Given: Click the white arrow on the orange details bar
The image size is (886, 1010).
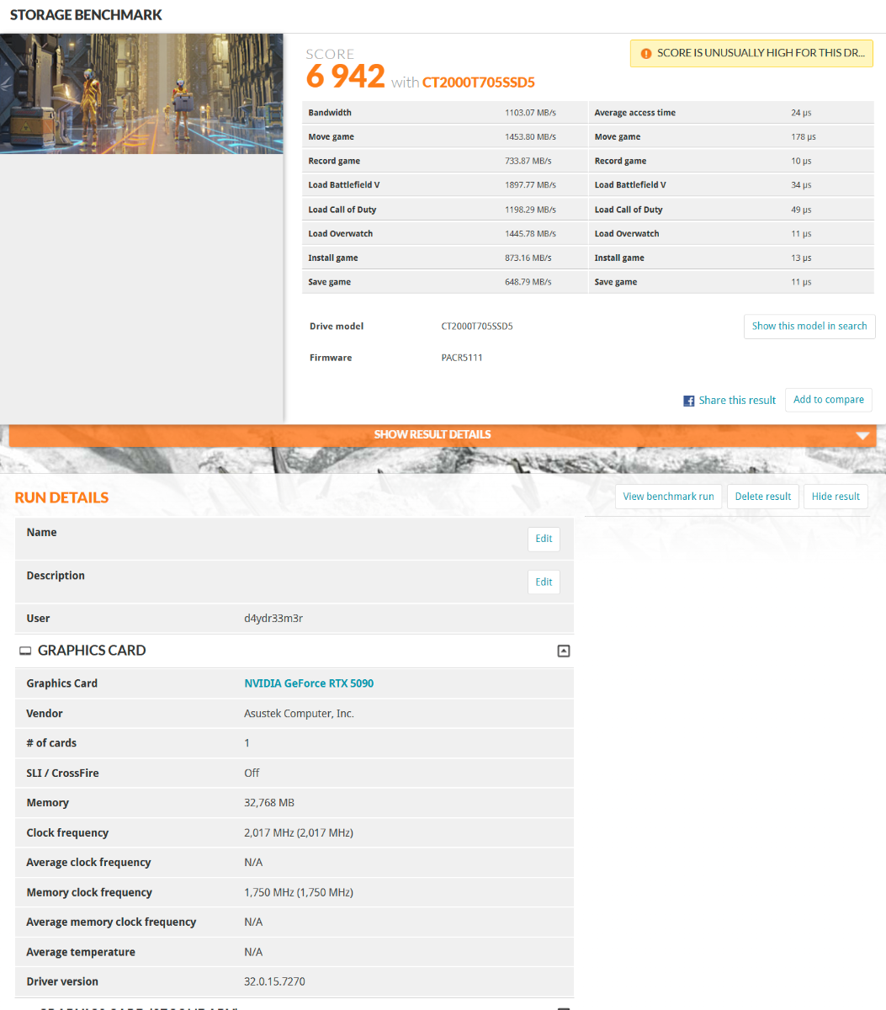Looking at the screenshot, I should [862, 435].
